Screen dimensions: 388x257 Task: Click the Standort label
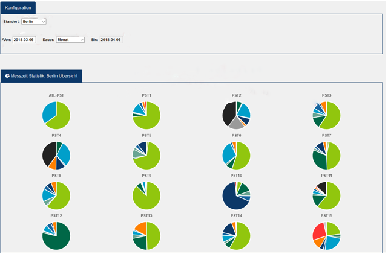(12, 22)
